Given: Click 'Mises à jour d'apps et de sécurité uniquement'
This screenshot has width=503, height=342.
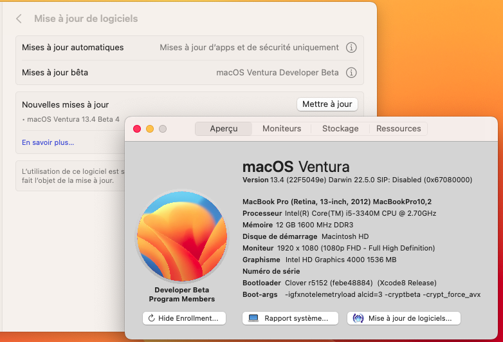Looking at the screenshot, I should pos(250,48).
